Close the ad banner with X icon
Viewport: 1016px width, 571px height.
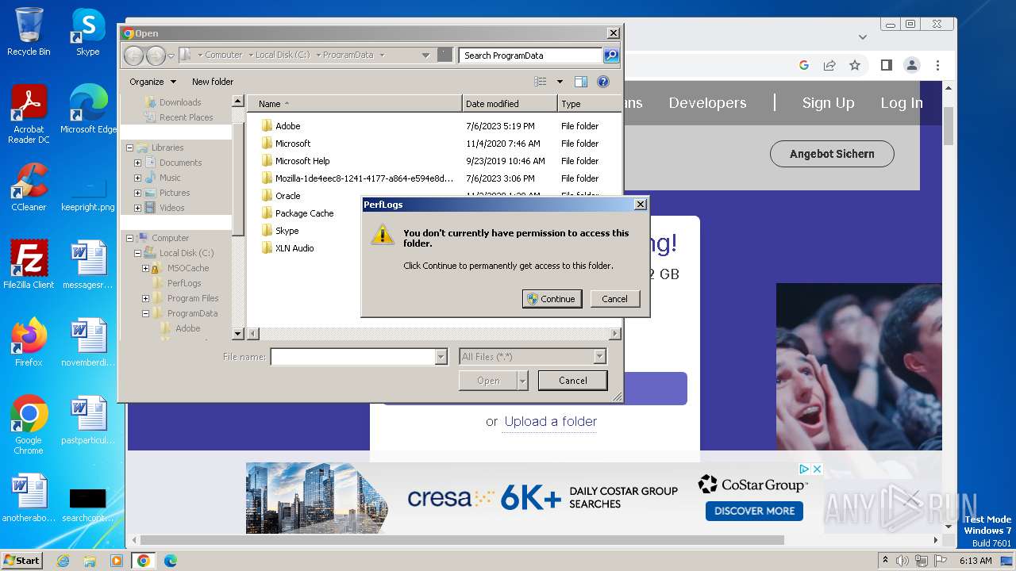(x=816, y=469)
